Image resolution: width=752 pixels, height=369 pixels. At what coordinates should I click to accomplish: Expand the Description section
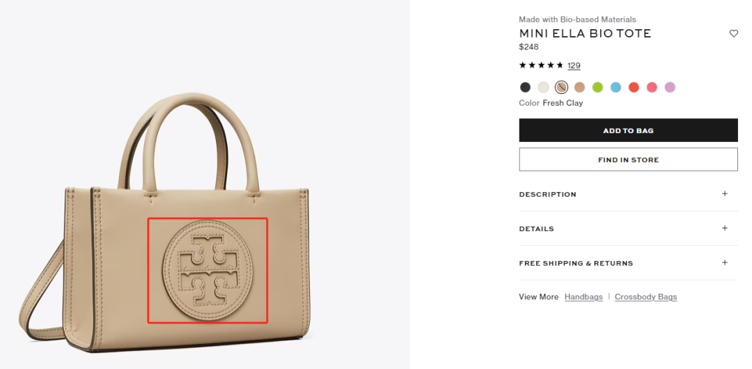pos(548,194)
